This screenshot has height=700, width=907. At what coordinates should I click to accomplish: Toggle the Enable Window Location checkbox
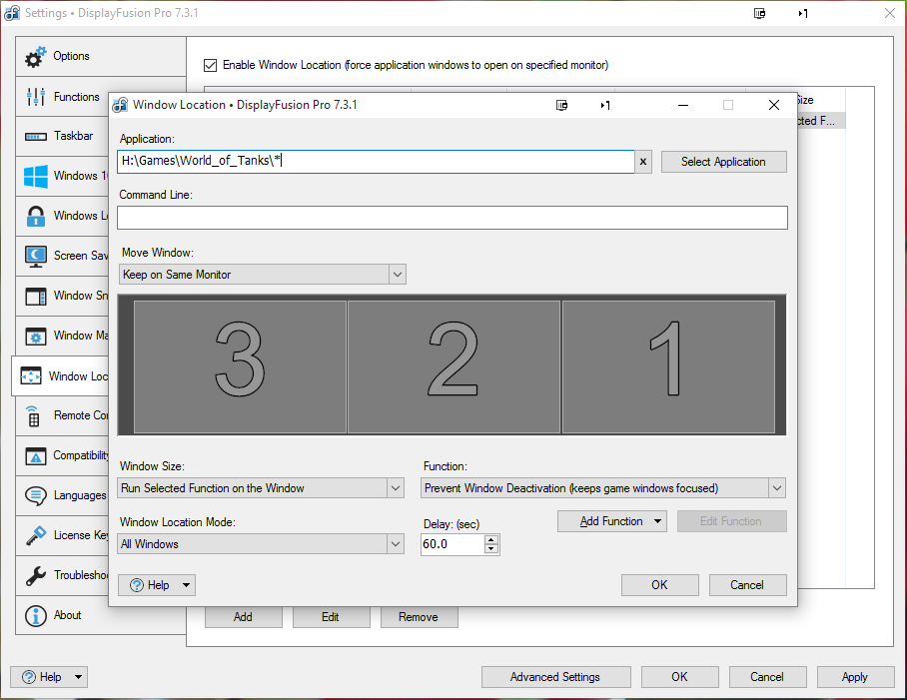click(210, 65)
